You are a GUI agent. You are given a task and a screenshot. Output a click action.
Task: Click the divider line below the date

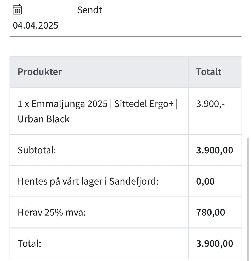(x=125, y=37)
